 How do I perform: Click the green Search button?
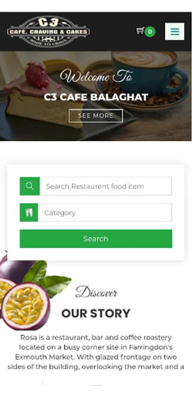pyautogui.click(x=96, y=239)
